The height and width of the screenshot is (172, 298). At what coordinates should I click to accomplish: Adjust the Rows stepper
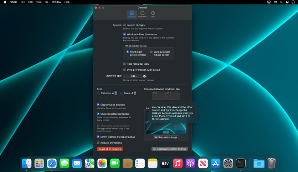[135, 93]
